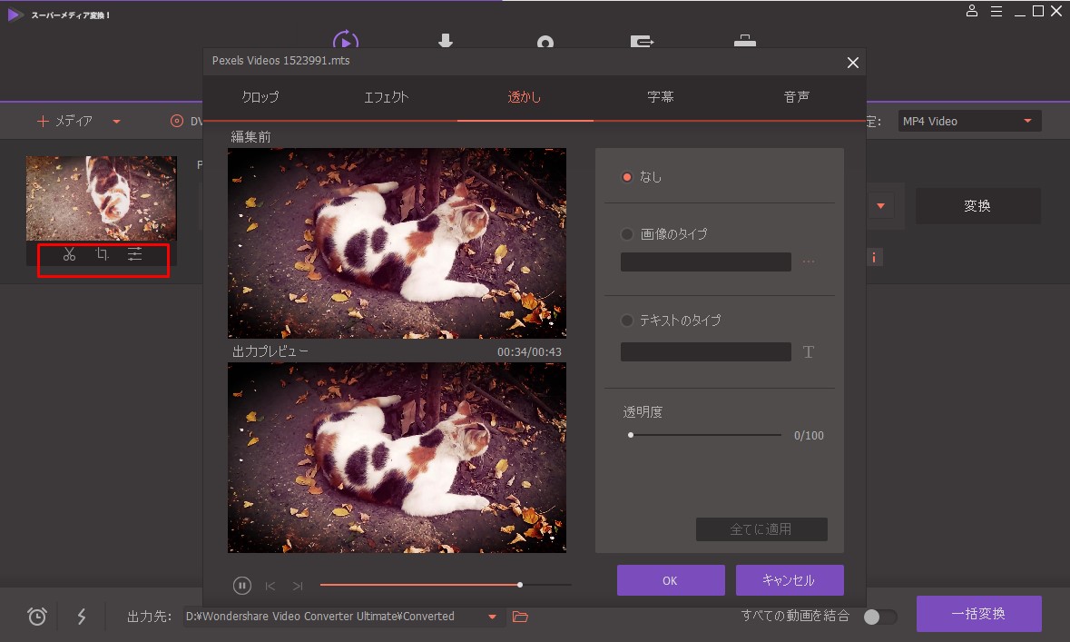Expand the output path dropdown
This screenshot has width=1070, height=642.
(492, 617)
